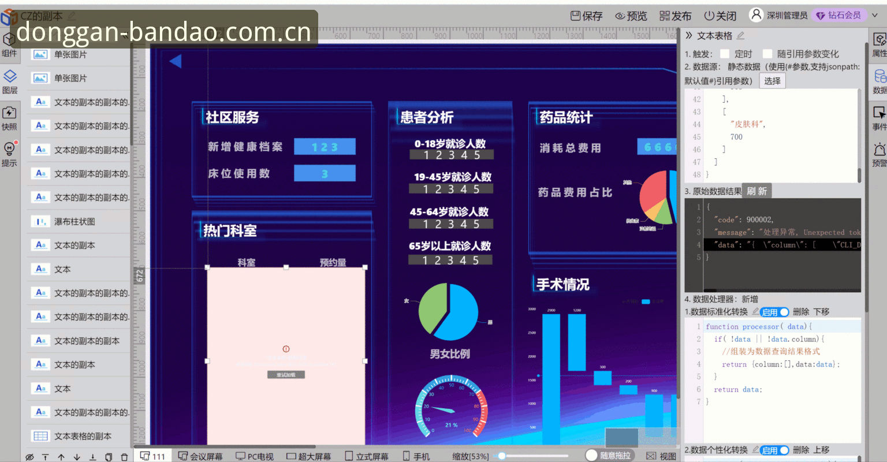Viewport: 887px width, 462px height.
Task: Select the 文本表格的副本 layer
Action: click(x=78, y=436)
